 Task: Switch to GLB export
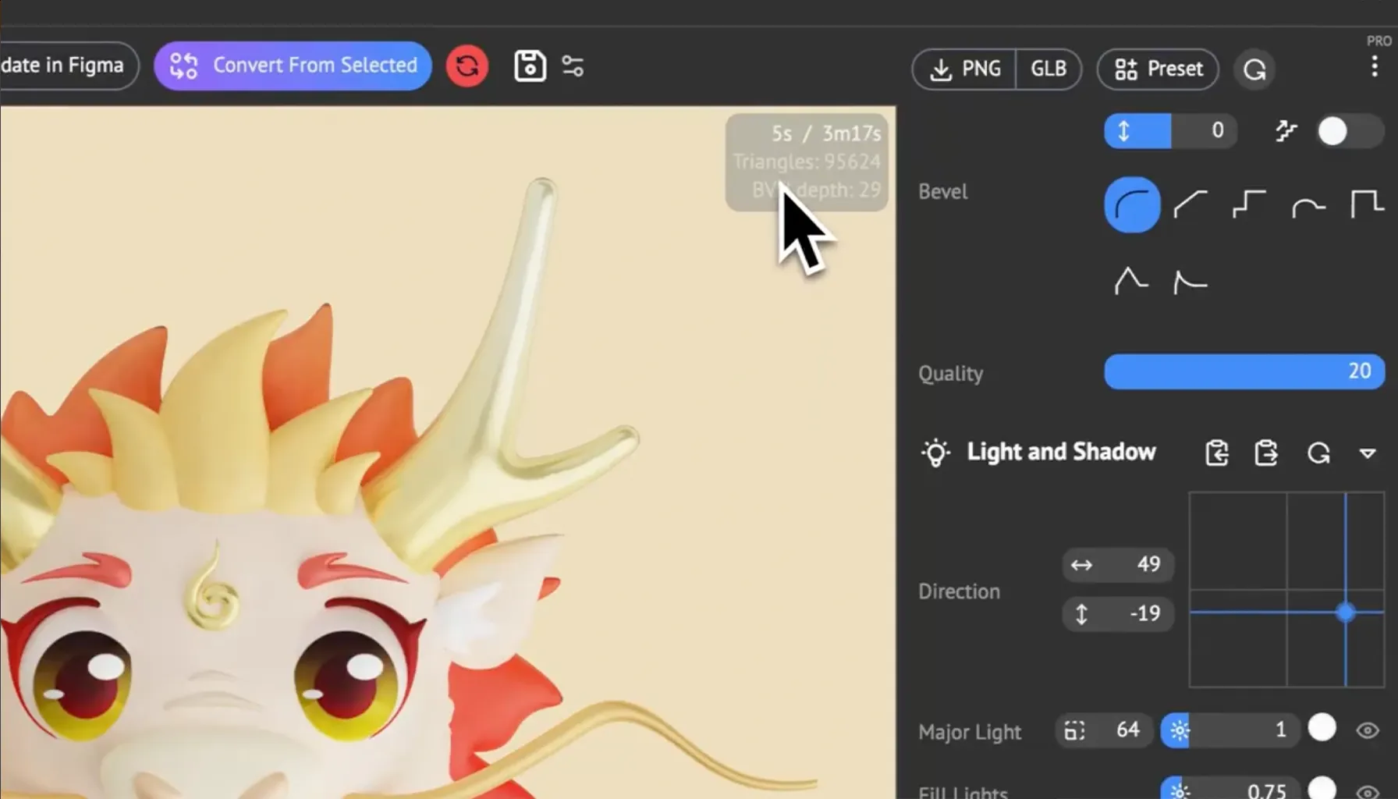[1048, 69]
